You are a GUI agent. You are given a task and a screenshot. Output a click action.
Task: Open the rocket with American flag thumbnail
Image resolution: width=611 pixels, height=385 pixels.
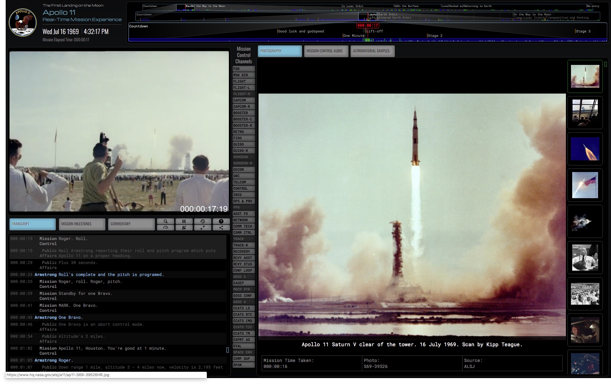585,185
